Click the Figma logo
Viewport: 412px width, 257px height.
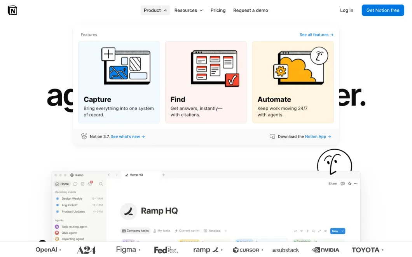(x=126, y=250)
